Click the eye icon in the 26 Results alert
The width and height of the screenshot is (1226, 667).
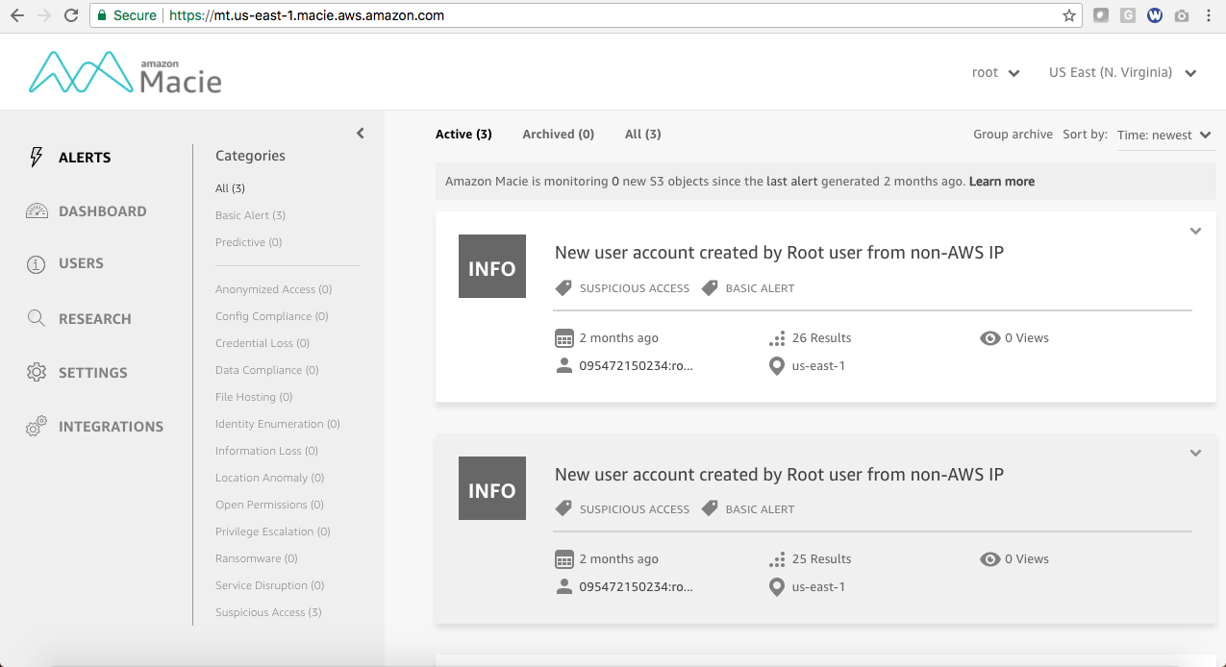click(989, 338)
